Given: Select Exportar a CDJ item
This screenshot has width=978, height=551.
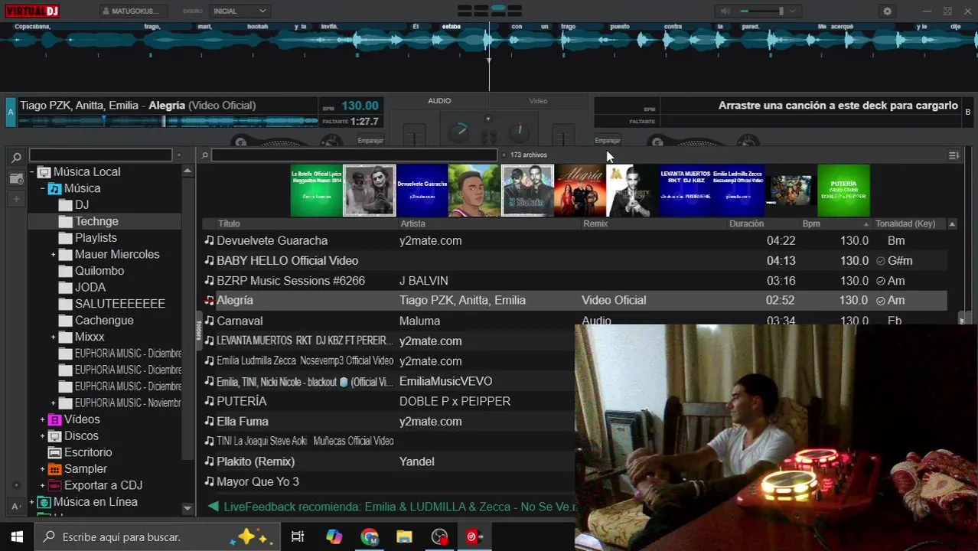Looking at the screenshot, I should pyautogui.click(x=103, y=485).
